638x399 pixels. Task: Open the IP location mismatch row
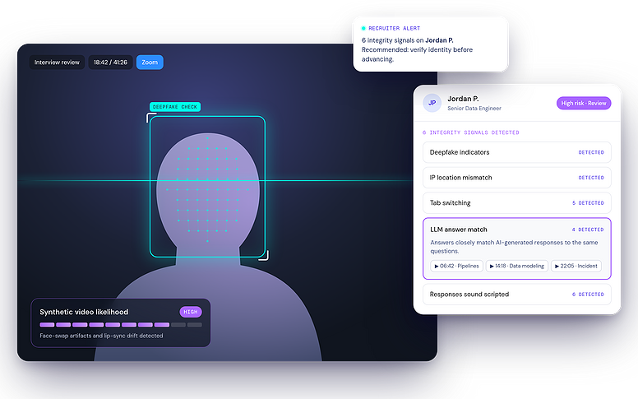pos(517,178)
